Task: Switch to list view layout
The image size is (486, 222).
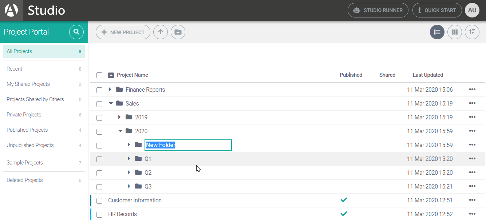Action: (x=437, y=32)
